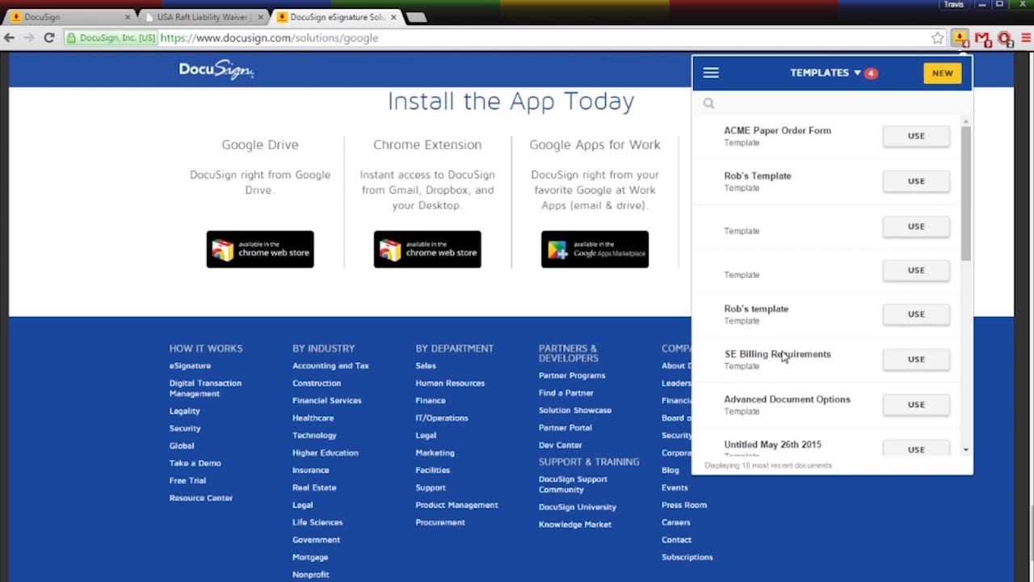Open the Accounting and Tax link

click(330, 366)
